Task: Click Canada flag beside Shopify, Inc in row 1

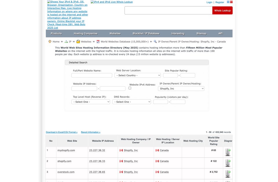Action: click(x=121, y=150)
